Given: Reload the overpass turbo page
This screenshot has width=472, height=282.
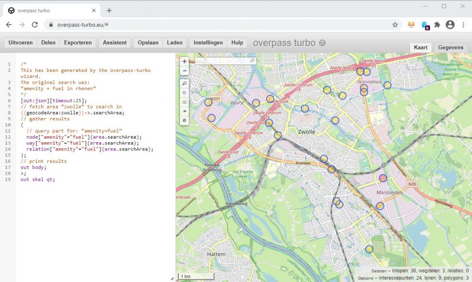Looking at the screenshot, I should pyautogui.click(x=35, y=25).
